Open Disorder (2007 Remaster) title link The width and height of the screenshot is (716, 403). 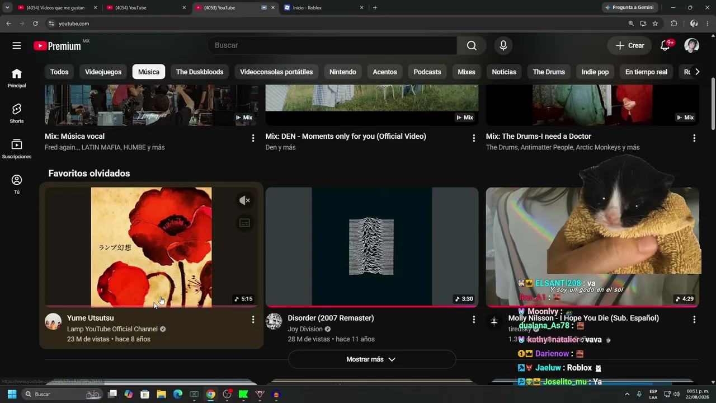click(331, 318)
